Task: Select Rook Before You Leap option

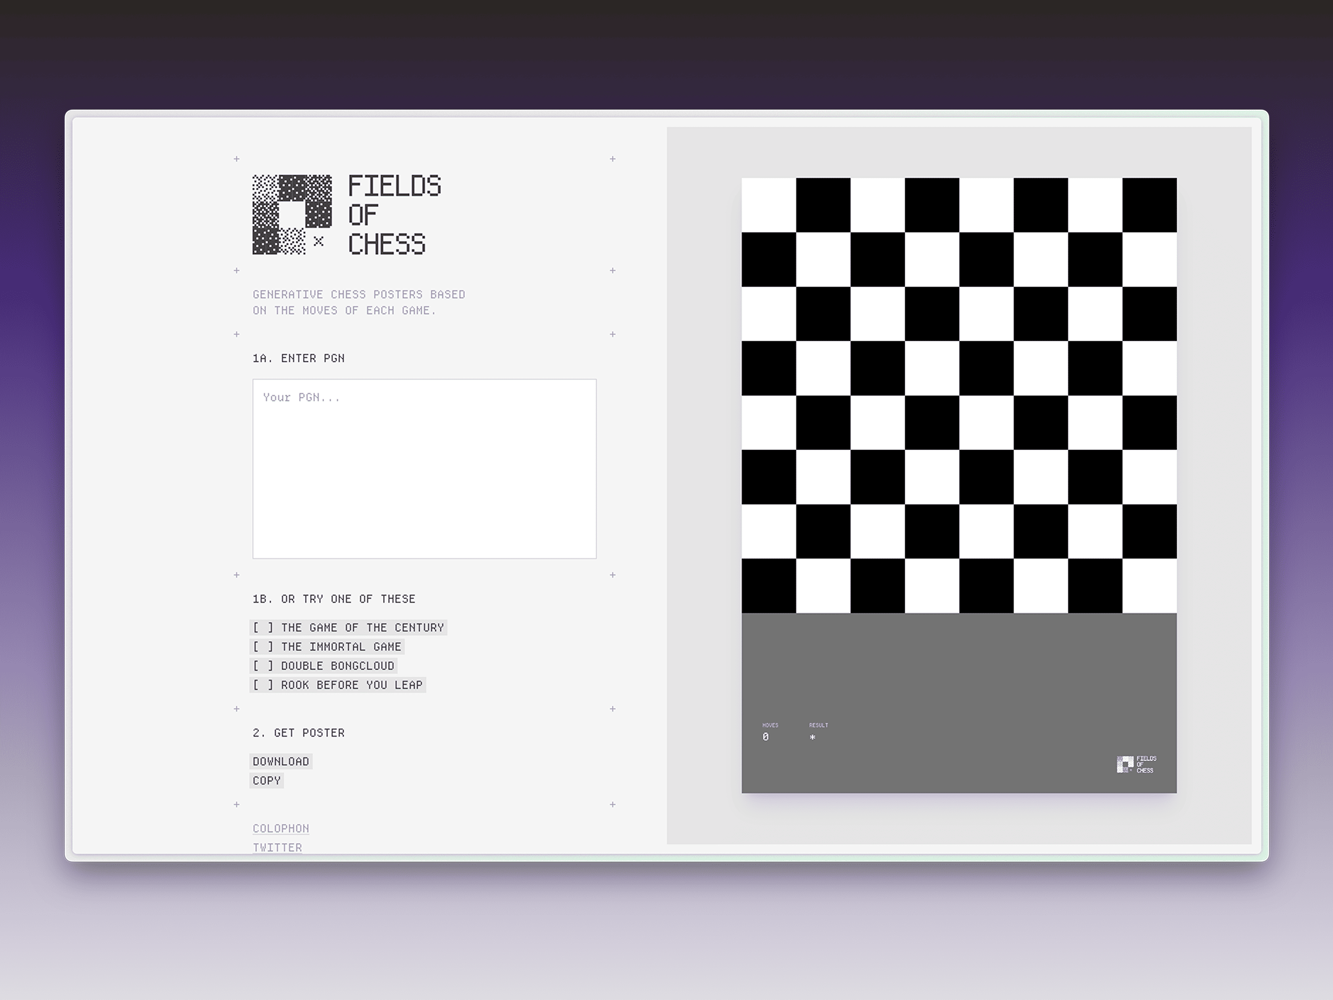Action: point(337,685)
